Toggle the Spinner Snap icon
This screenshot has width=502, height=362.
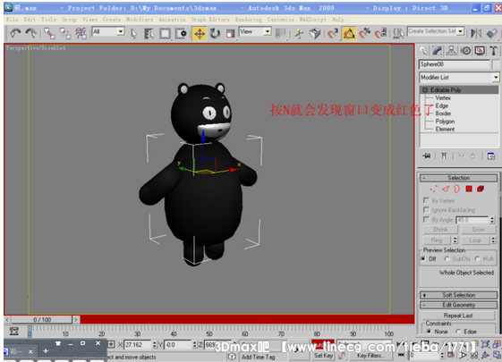coord(380,33)
